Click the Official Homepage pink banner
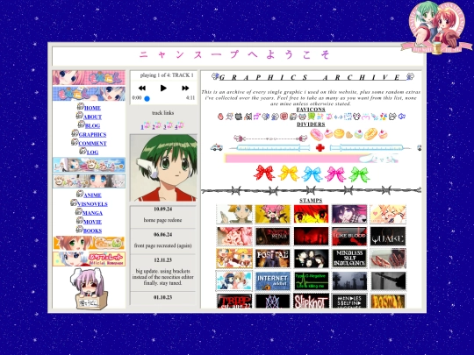The width and height of the screenshot is (474, 355). click(x=89, y=259)
